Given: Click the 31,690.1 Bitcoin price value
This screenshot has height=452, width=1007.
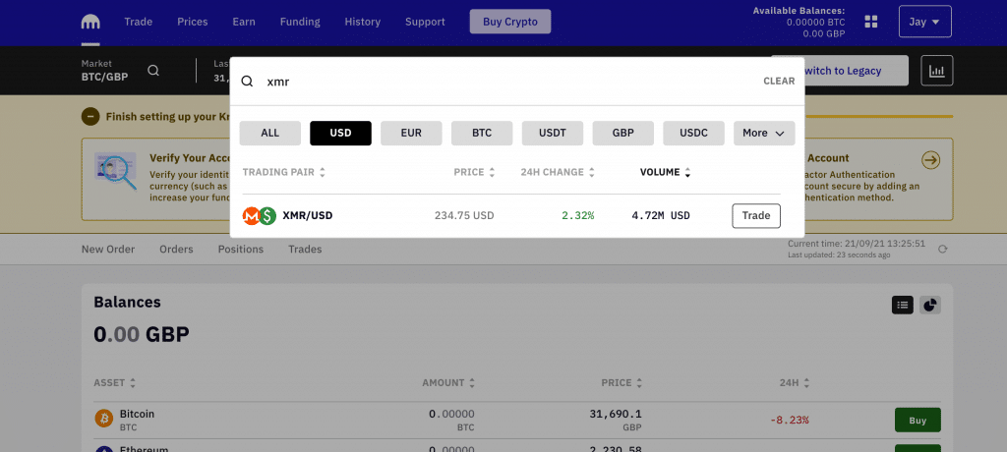Looking at the screenshot, I should point(616,414).
